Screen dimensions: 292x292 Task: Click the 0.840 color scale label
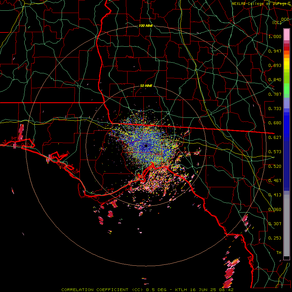[x=275, y=80]
